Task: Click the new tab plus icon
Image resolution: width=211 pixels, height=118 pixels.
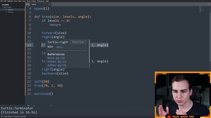Action: tap(207, 4)
